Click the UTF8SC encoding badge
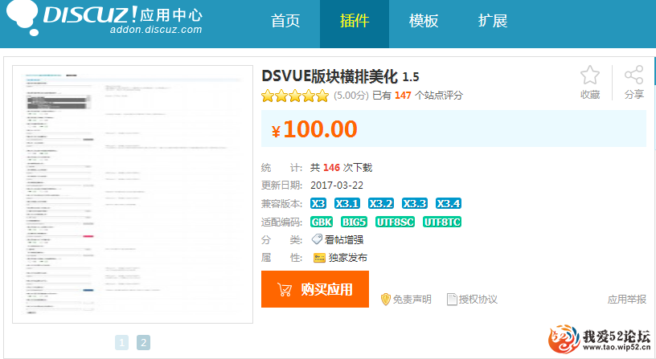Viewport: 656px width, 359px height. (x=395, y=222)
